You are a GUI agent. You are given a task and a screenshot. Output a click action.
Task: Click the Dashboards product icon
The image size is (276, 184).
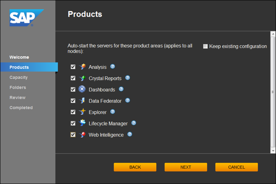pos(82,89)
